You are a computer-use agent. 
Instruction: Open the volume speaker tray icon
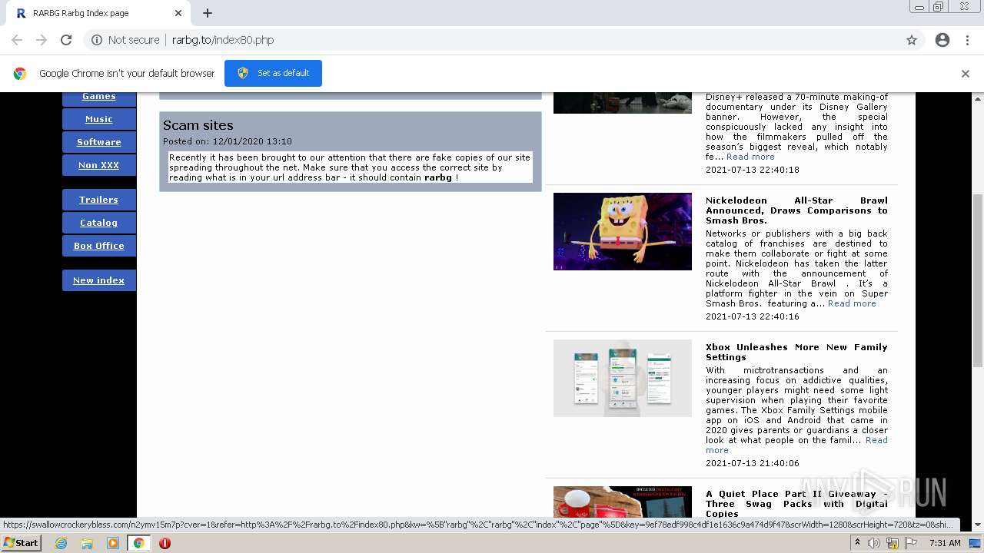click(x=874, y=543)
